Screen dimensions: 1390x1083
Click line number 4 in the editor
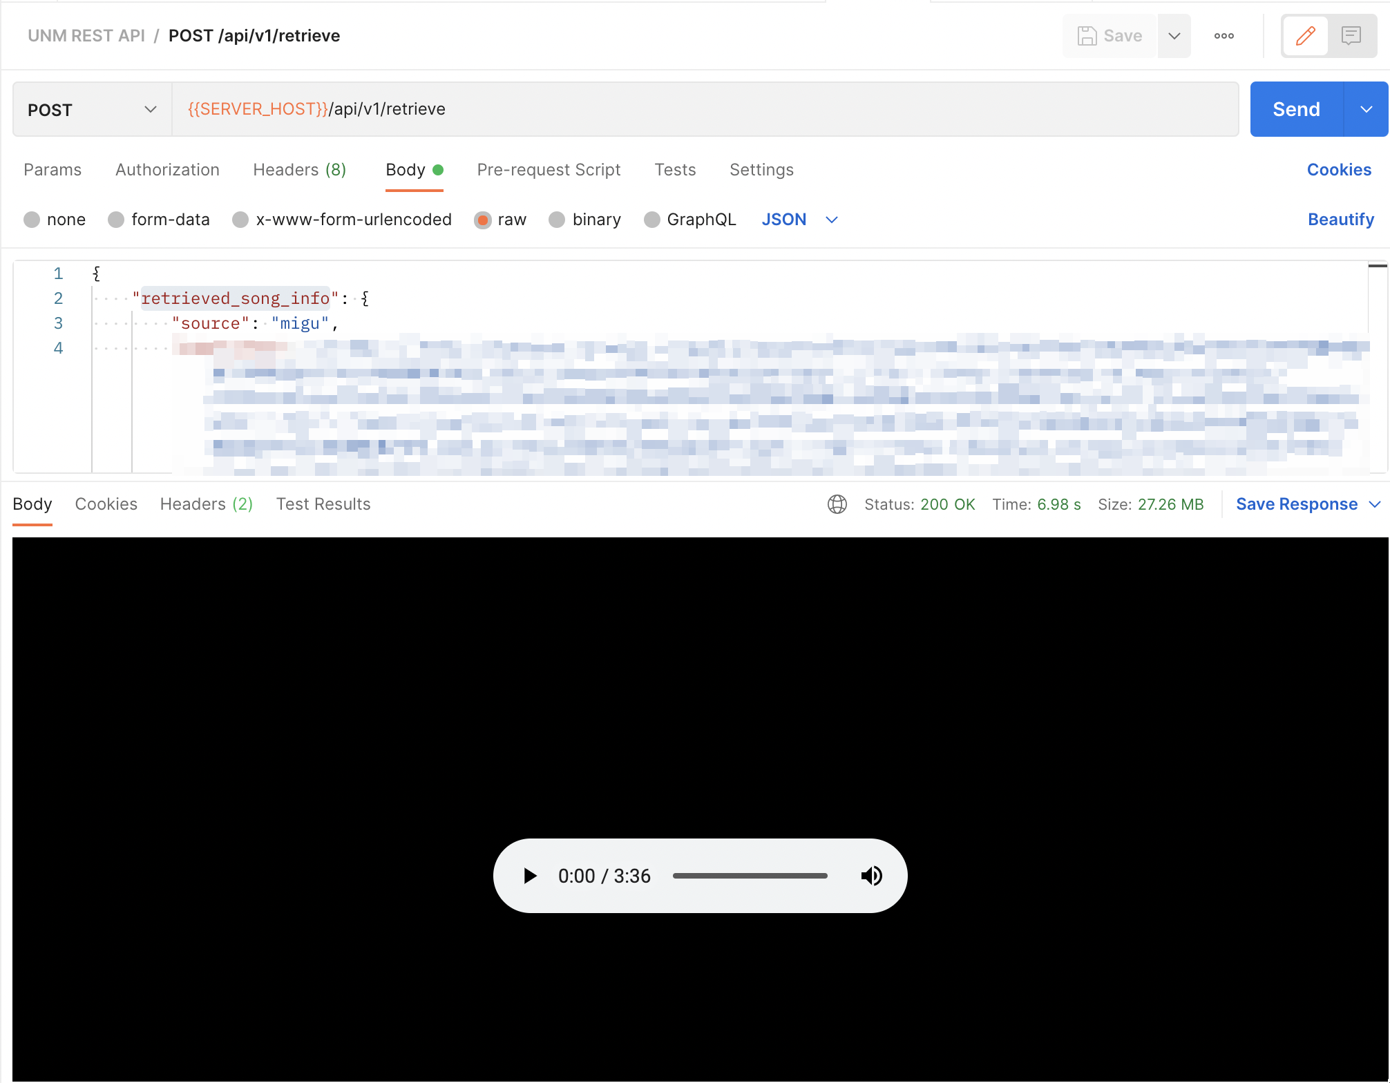[x=58, y=348]
